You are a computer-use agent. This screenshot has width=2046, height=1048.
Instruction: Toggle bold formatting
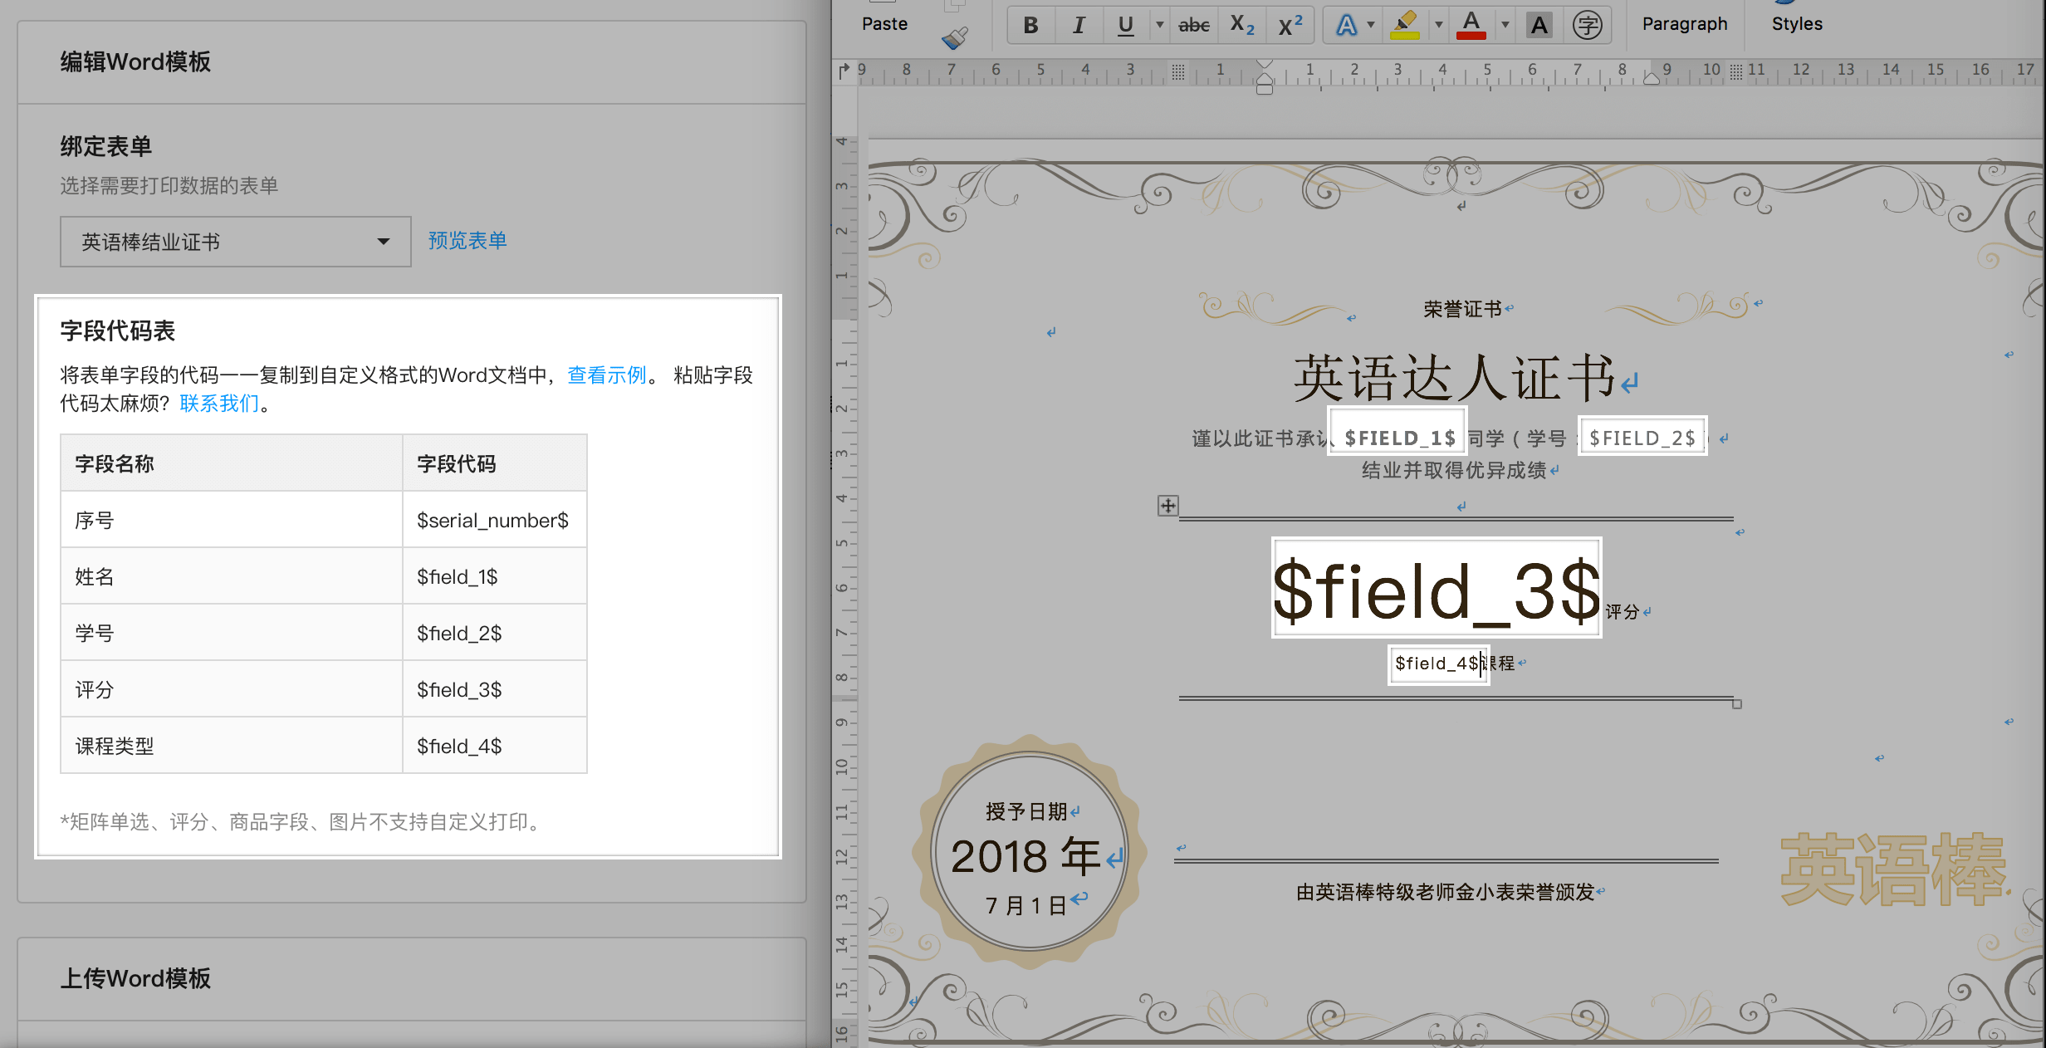pyautogui.click(x=1030, y=25)
